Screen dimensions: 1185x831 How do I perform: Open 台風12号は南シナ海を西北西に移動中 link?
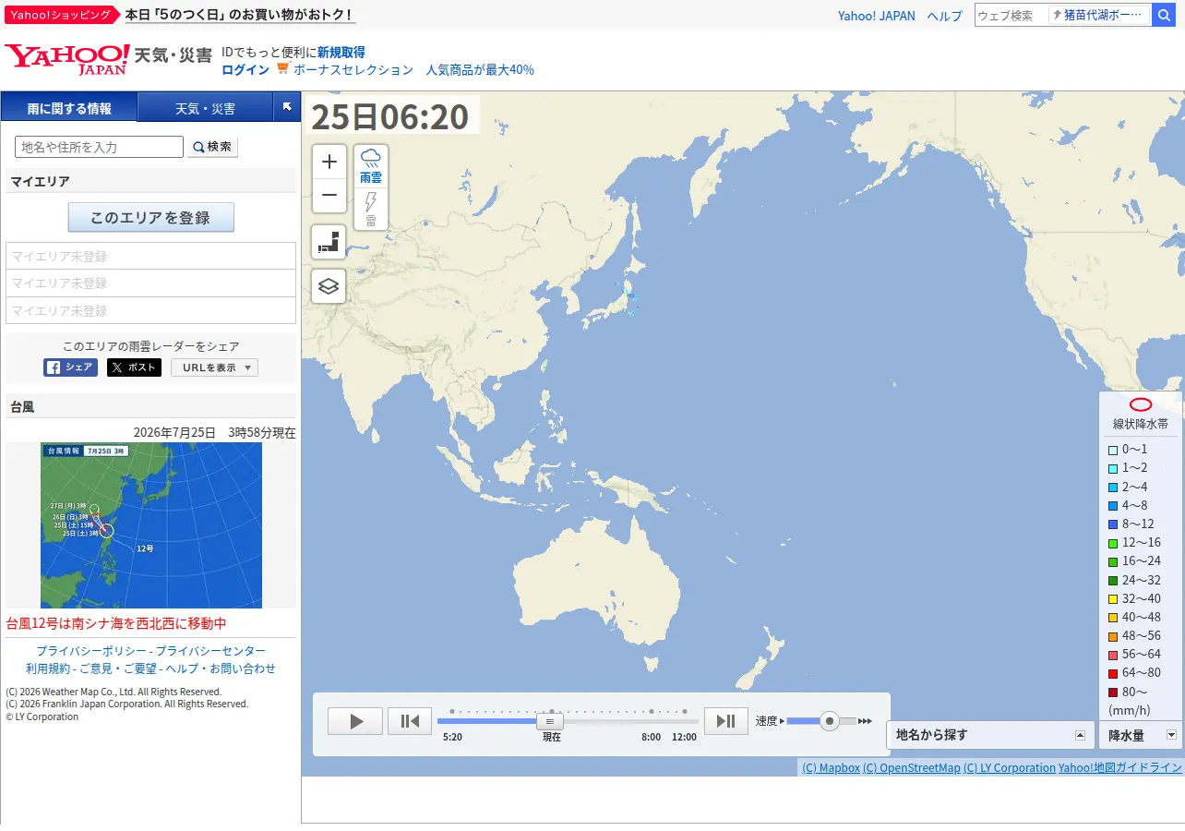coord(116,623)
